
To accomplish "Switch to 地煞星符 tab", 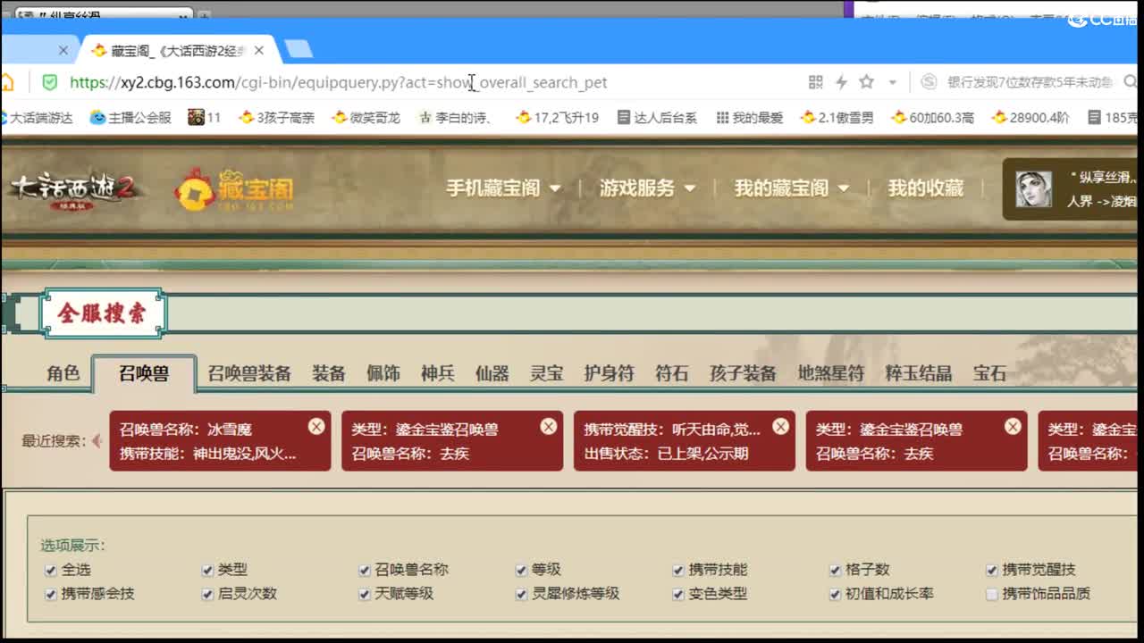I will pyautogui.click(x=831, y=373).
